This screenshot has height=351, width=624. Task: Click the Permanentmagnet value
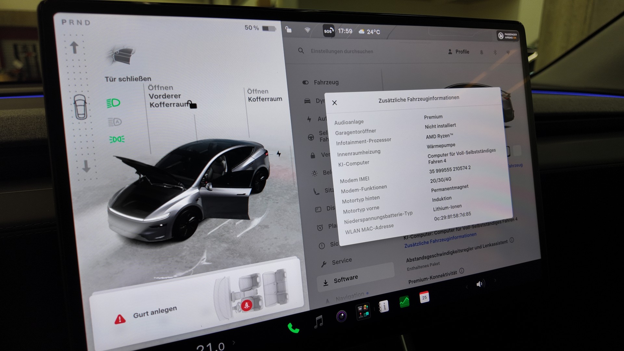click(x=450, y=188)
